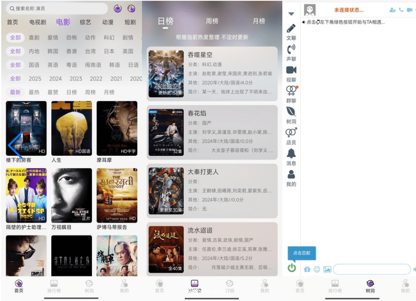Click the search name or actor field
416x301 pixels.
[57, 8]
